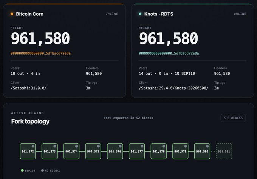
Task: Select block 961,577 in the chain
Action: 137,151
